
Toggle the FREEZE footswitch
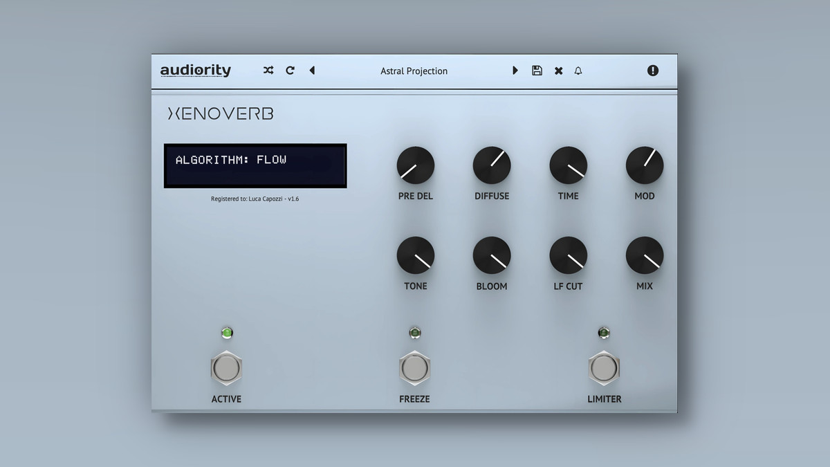pos(415,368)
